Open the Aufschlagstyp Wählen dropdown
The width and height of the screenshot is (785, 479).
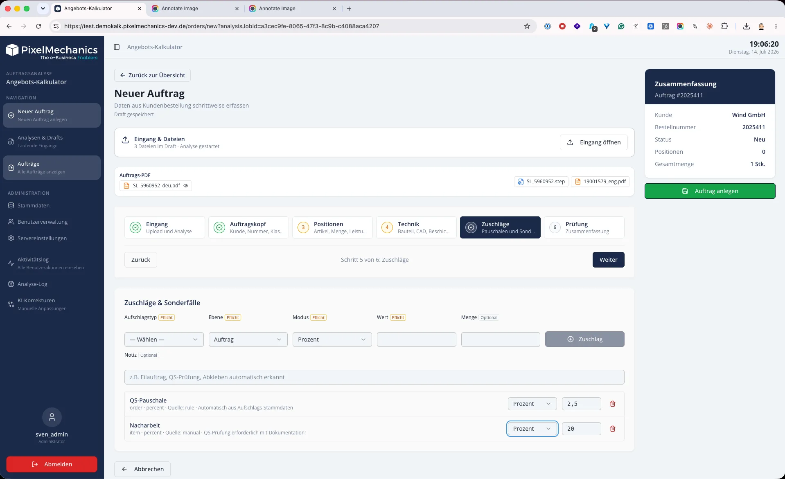[164, 340]
